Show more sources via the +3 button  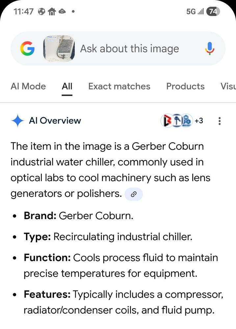pyautogui.click(x=199, y=121)
